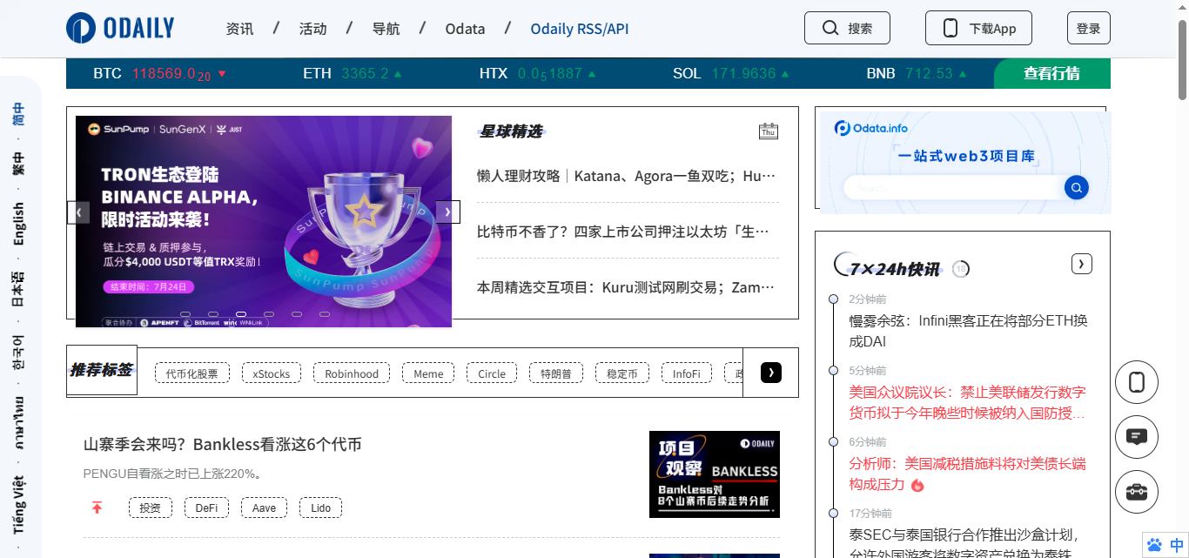
Task: Select fifth carousel indicator dot
Action: (297, 314)
